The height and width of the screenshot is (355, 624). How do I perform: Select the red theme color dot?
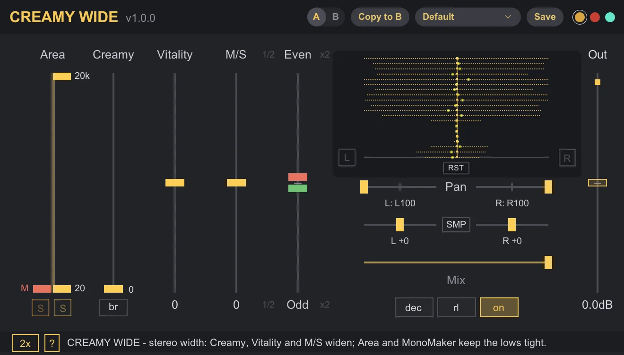[x=595, y=17]
